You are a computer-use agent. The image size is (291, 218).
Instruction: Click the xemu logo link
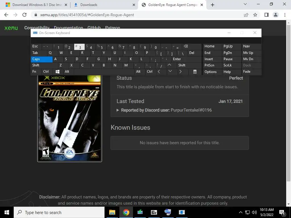[11, 28]
